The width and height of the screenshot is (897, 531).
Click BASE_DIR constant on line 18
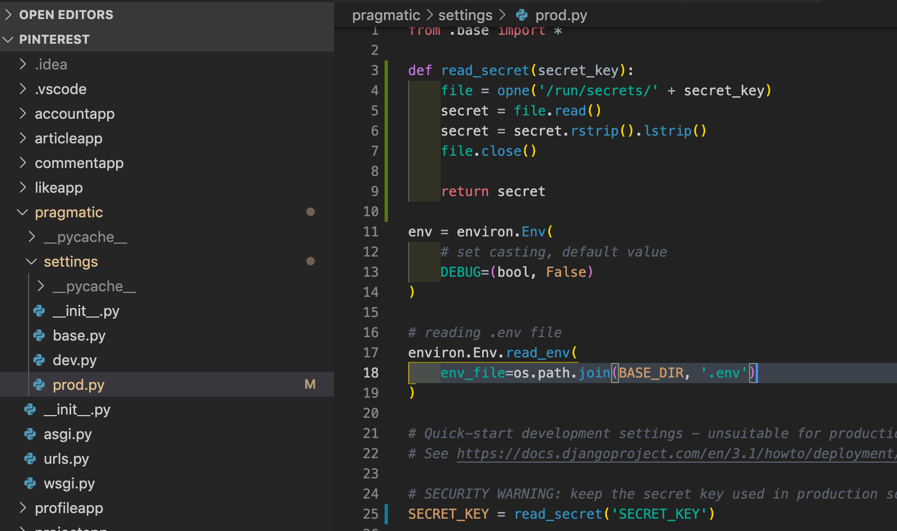click(651, 373)
